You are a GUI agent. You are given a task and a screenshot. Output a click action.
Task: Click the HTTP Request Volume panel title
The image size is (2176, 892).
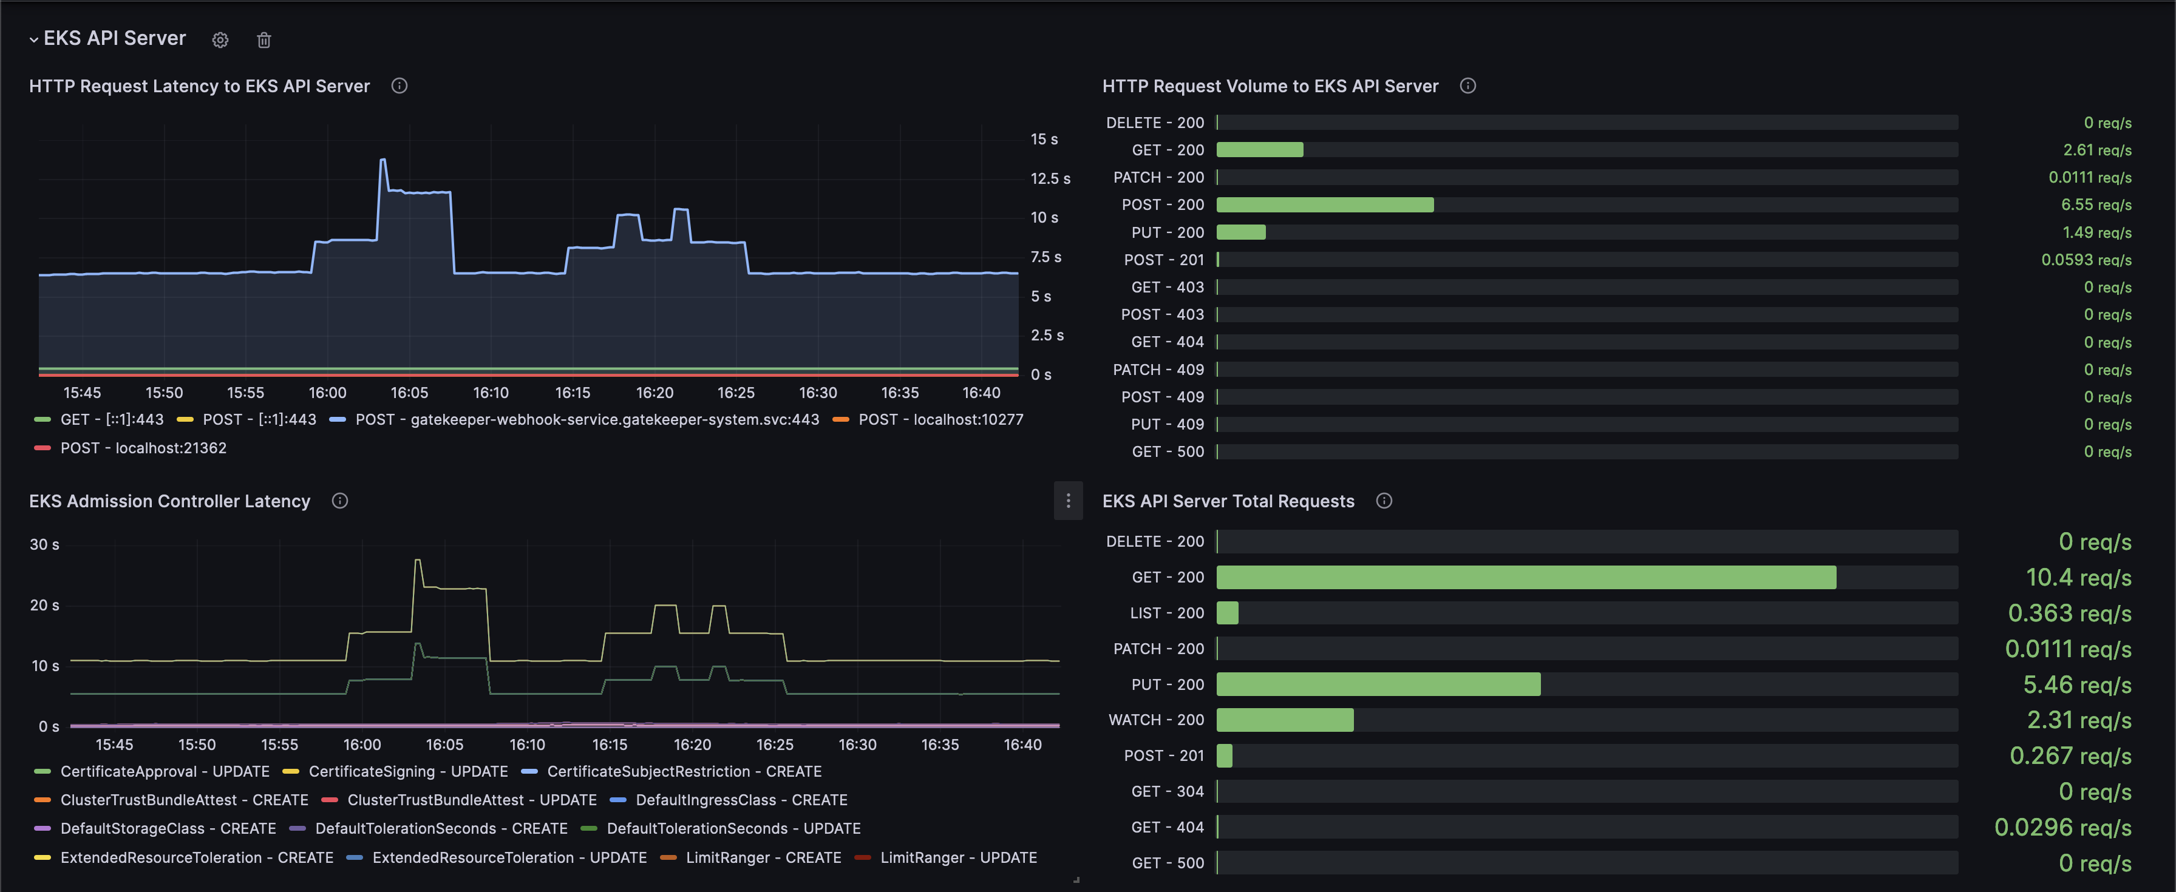pyautogui.click(x=1270, y=86)
